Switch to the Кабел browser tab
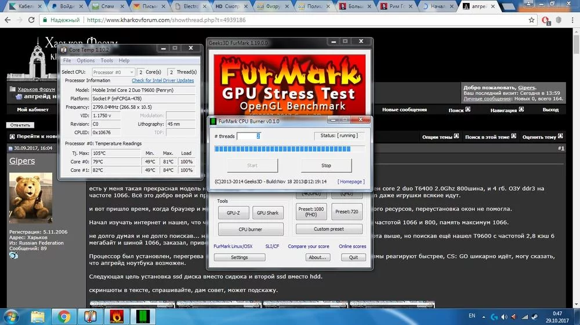Screen dimensions: 580x325 [24, 6]
